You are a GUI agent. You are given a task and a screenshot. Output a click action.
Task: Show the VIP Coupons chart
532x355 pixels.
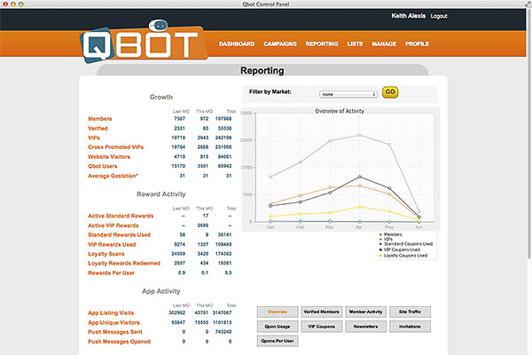click(x=321, y=327)
